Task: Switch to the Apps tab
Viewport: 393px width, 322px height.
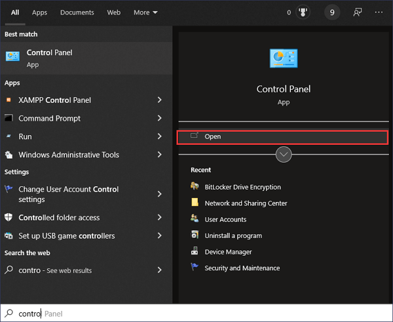Action: click(x=39, y=12)
